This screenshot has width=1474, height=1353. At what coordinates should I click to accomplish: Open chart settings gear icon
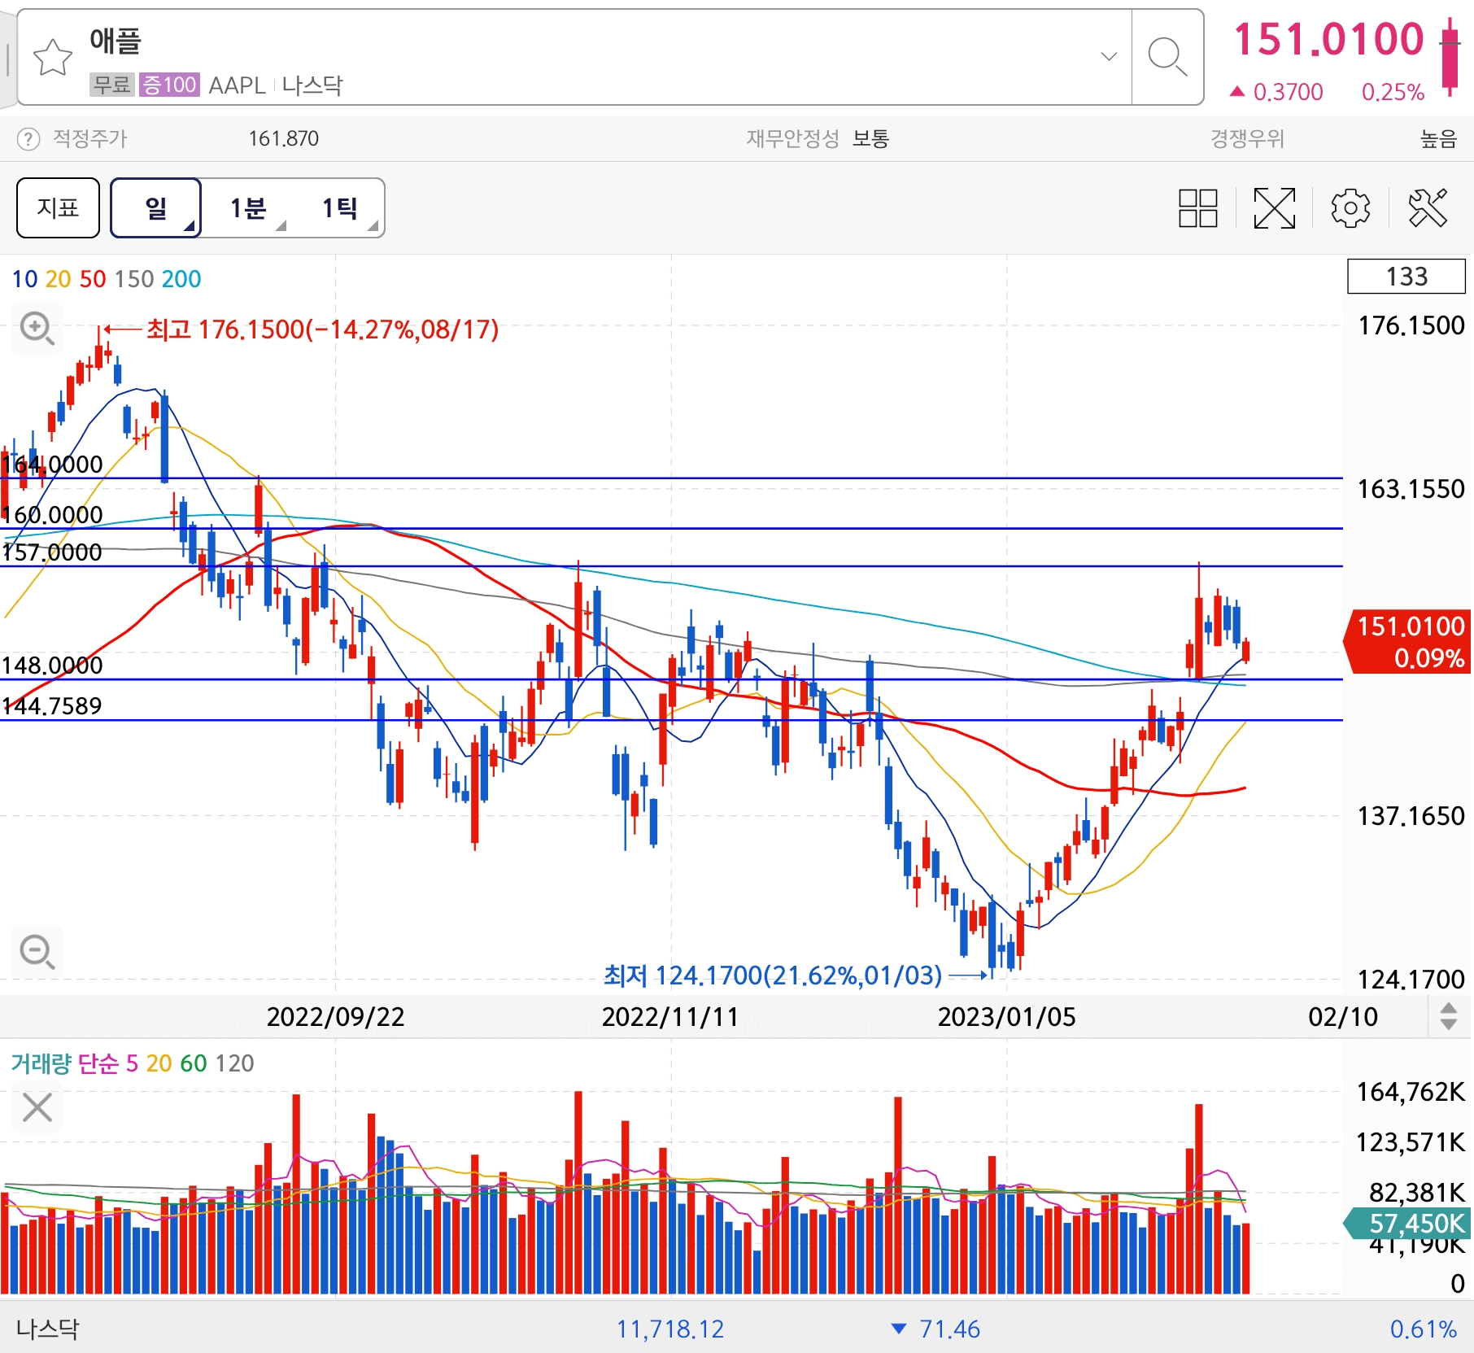[x=1350, y=208]
